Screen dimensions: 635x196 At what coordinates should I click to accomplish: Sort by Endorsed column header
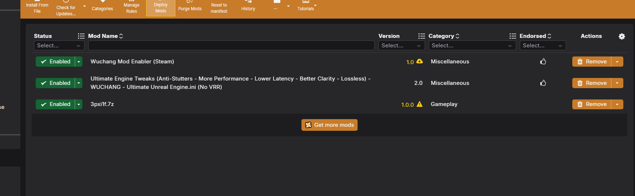click(535, 36)
